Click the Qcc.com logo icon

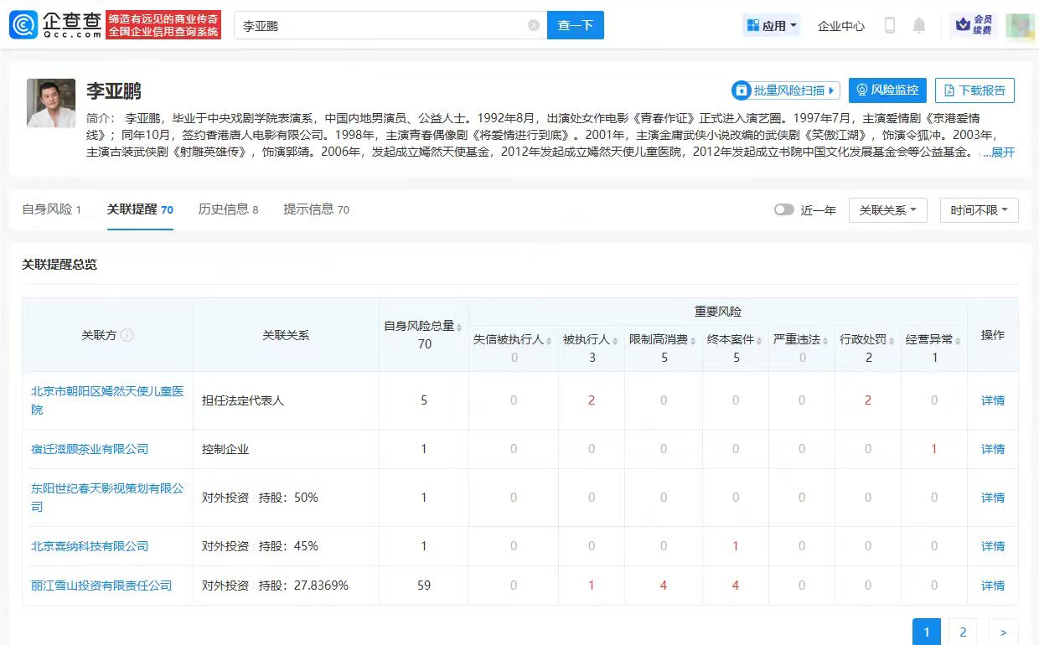[x=23, y=25]
